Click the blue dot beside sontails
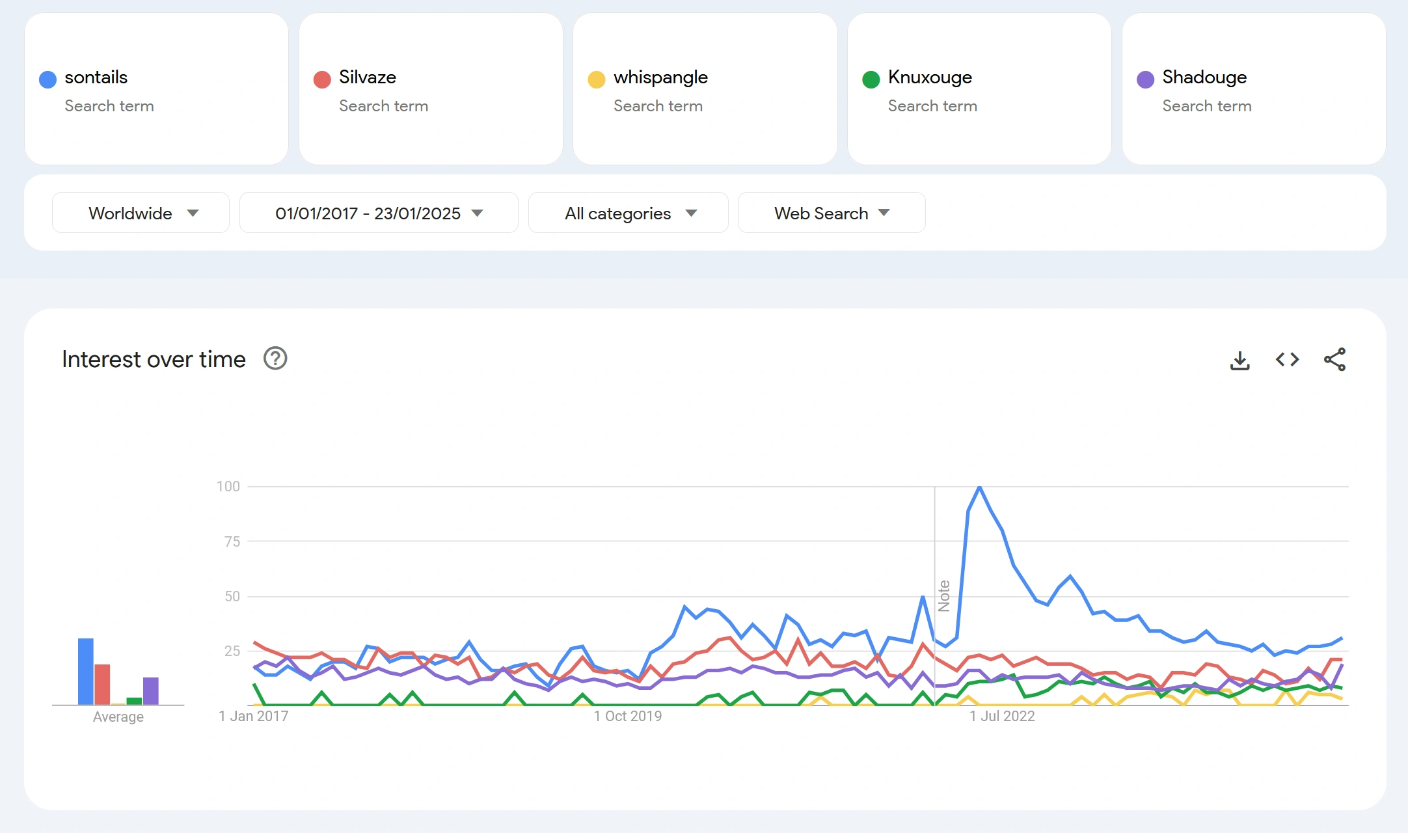This screenshot has width=1408, height=833. pos(48,79)
